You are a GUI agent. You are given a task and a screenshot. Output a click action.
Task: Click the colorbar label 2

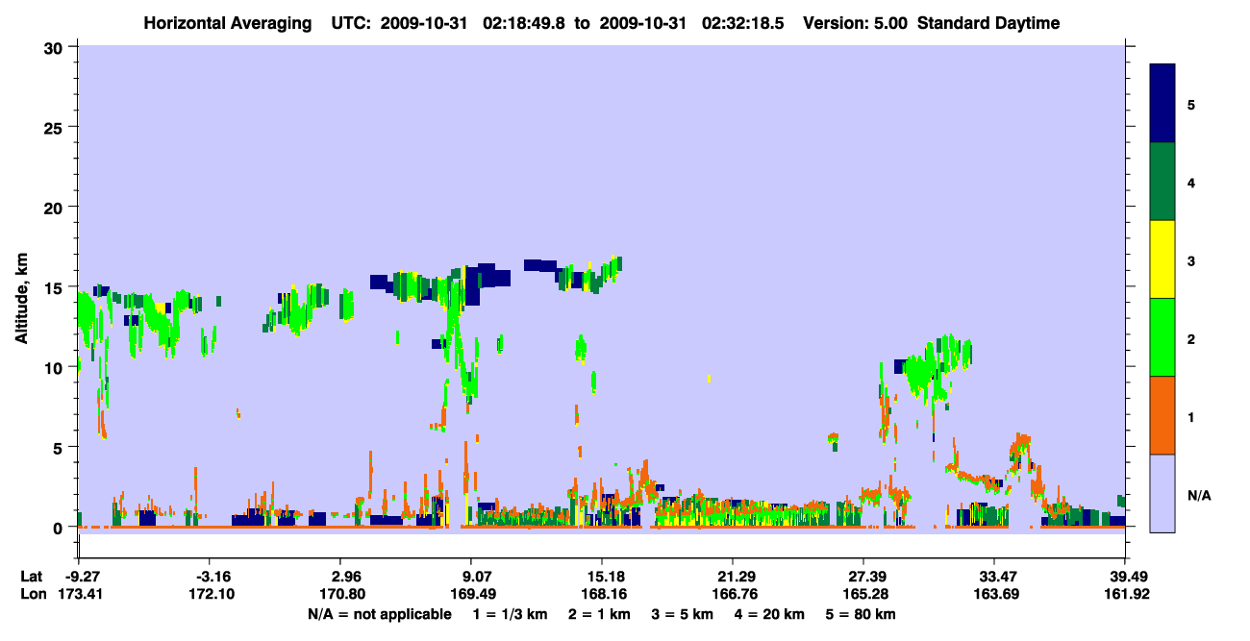click(x=1191, y=339)
